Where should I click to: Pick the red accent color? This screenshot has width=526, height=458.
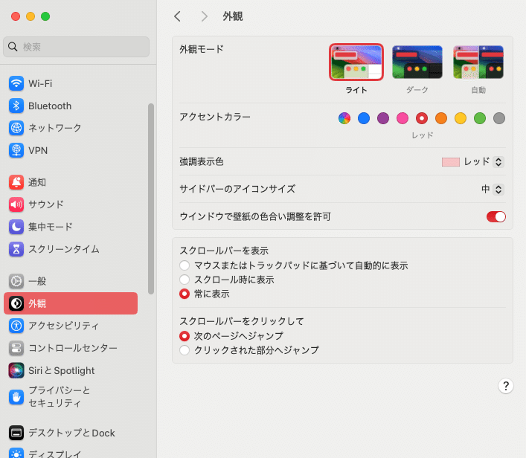422,118
